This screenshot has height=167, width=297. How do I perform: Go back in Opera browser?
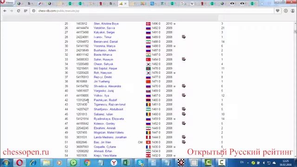point(5,11)
